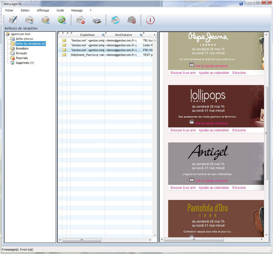273x254 pixels.
Task: Click 'Ajouter au calendrier' under lollipops
Action: pos(214,130)
